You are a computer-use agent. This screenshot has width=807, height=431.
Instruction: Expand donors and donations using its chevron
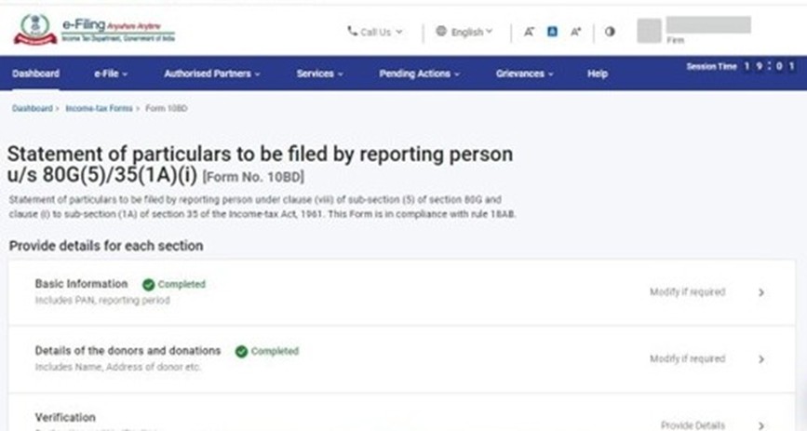point(761,359)
